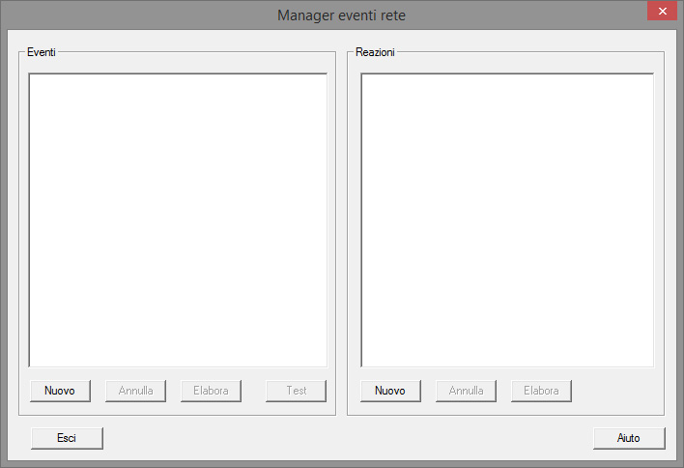Click Elabora button below Eventi list
This screenshot has width=684, height=468.
coord(211,391)
